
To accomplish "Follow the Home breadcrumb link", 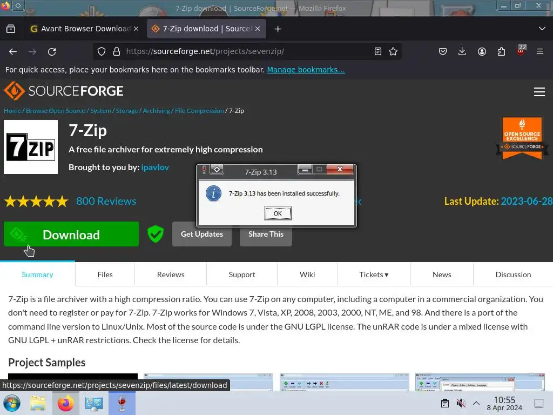I will [x=12, y=111].
